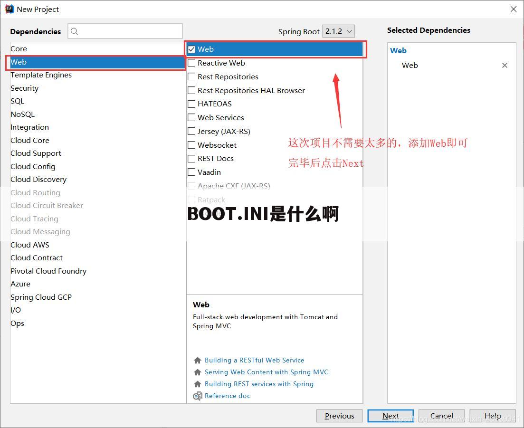524x428 pixels.
Task: Click the IntelliJ logo in title bar
Action: 10,9
